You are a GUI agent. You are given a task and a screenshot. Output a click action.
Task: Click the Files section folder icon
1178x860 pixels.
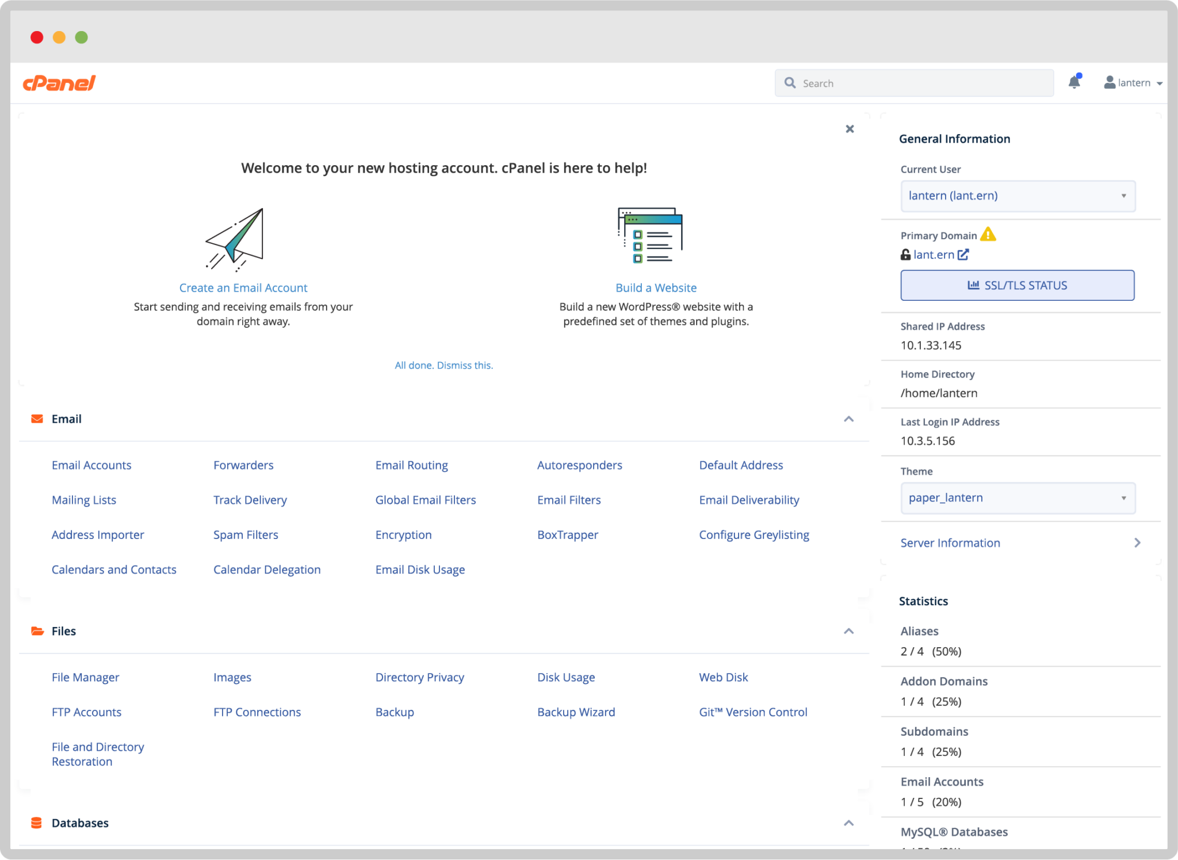coord(37,630)
